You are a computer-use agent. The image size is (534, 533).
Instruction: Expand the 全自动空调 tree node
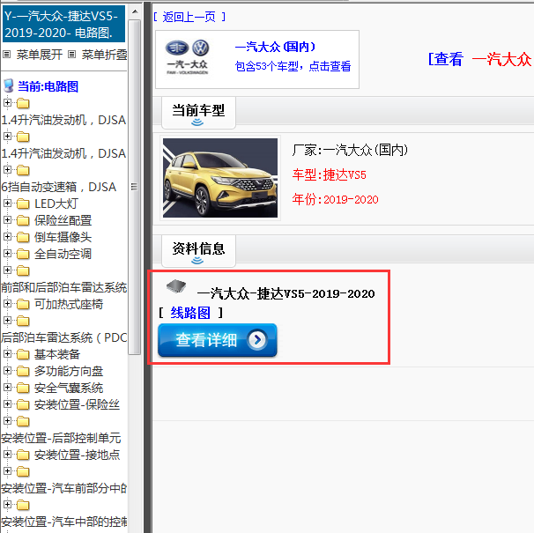tap(7, 254)
